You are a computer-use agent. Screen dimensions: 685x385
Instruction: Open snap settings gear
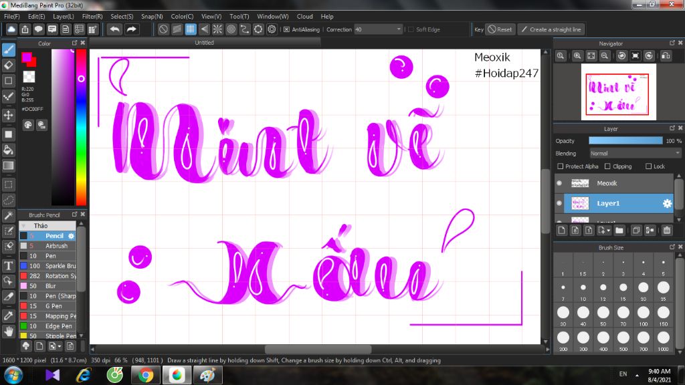coord(272,29)
